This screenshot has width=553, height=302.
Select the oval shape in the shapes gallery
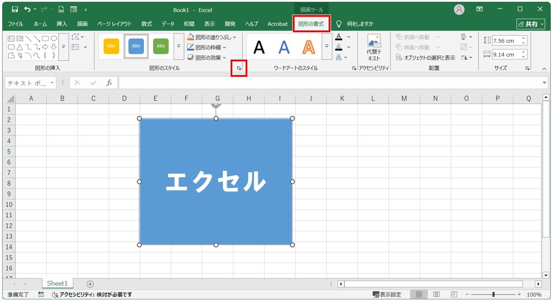pyautogui.click(x=54, y=38)
